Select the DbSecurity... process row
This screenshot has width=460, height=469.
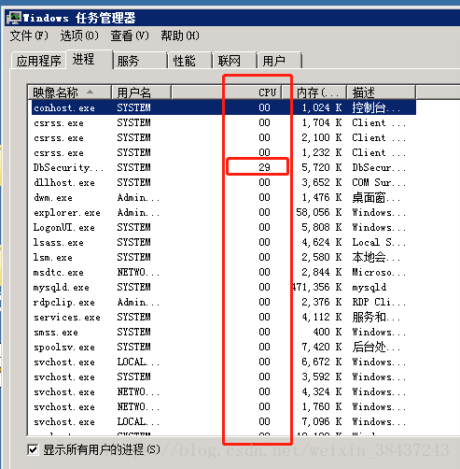pyautogui.click(x=224, y=167)
